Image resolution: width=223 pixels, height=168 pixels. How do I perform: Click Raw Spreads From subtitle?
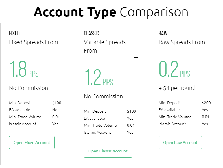182,42
